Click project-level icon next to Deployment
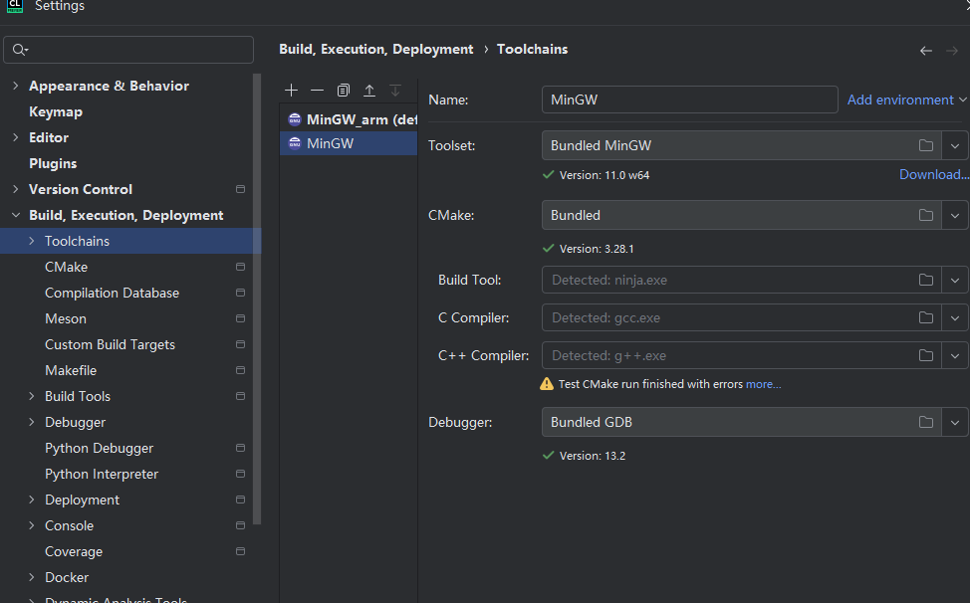 pyautogui.click(x=241, y=500)
